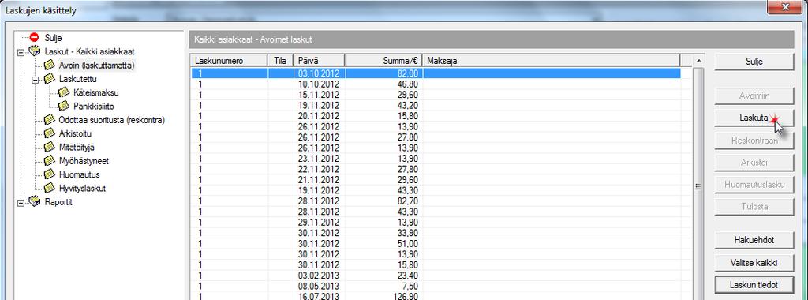The image size is (808, 300).
Task: Select invoice row dated 15.11.2012
Action: pos(436,95)
